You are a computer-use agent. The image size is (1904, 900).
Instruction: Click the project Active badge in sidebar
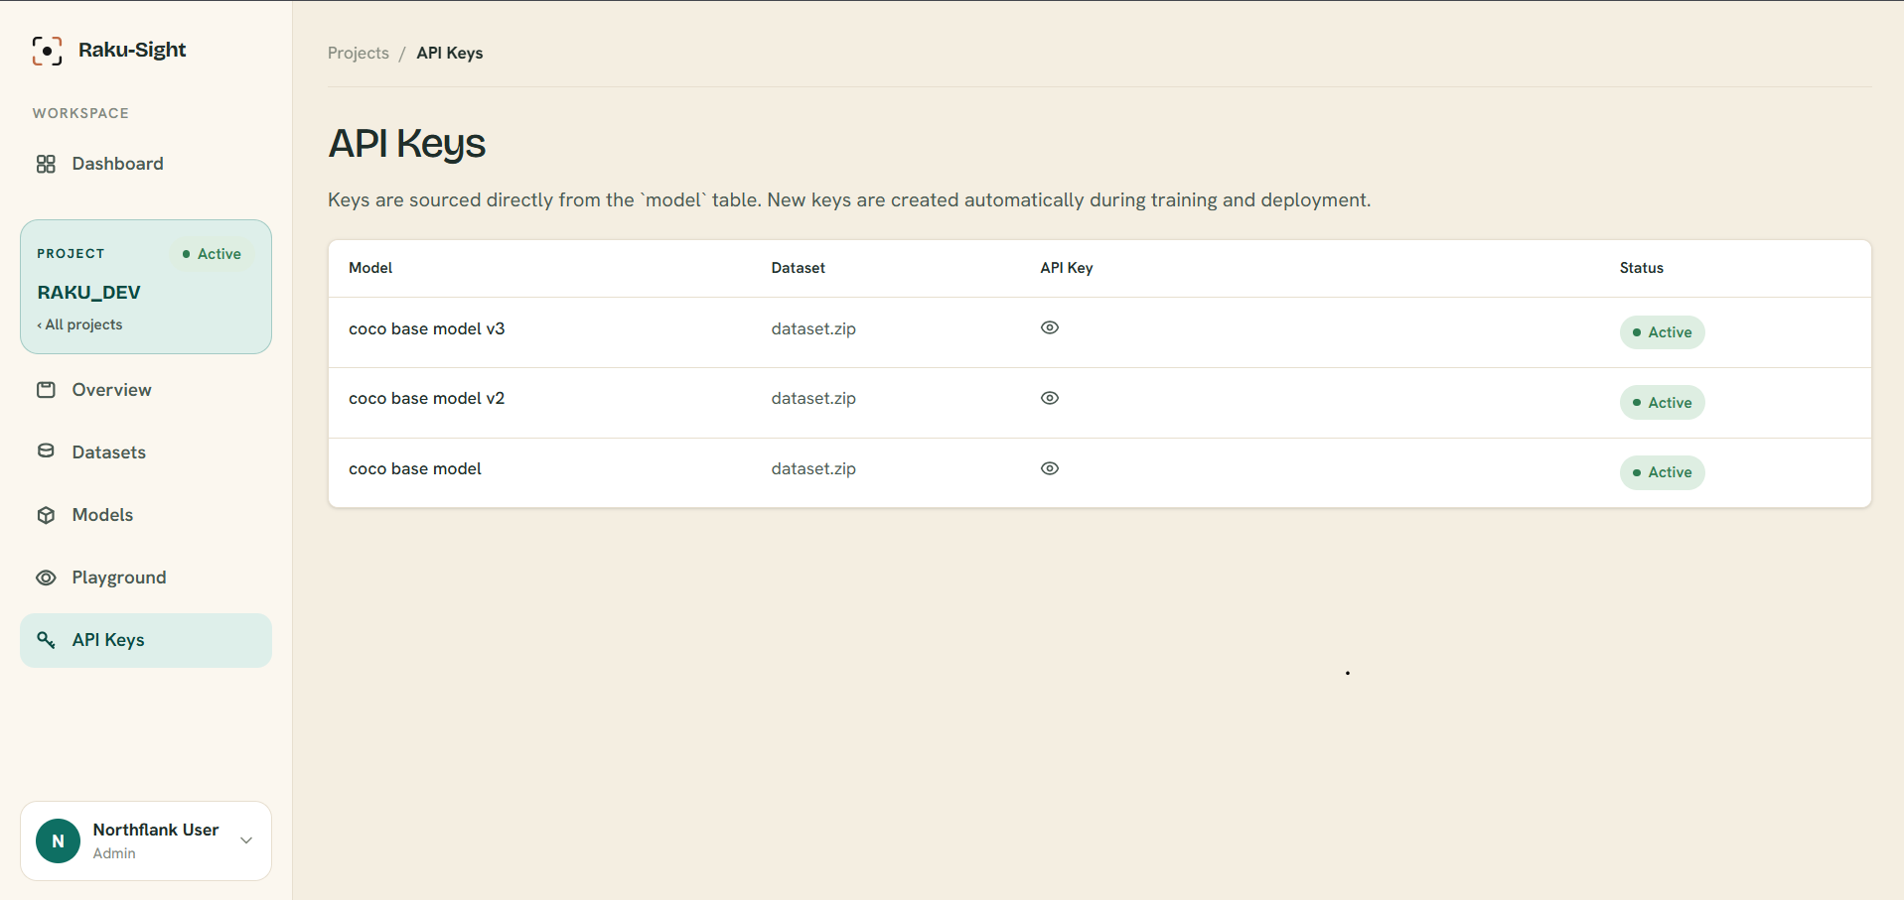click(x=212, y=254)
